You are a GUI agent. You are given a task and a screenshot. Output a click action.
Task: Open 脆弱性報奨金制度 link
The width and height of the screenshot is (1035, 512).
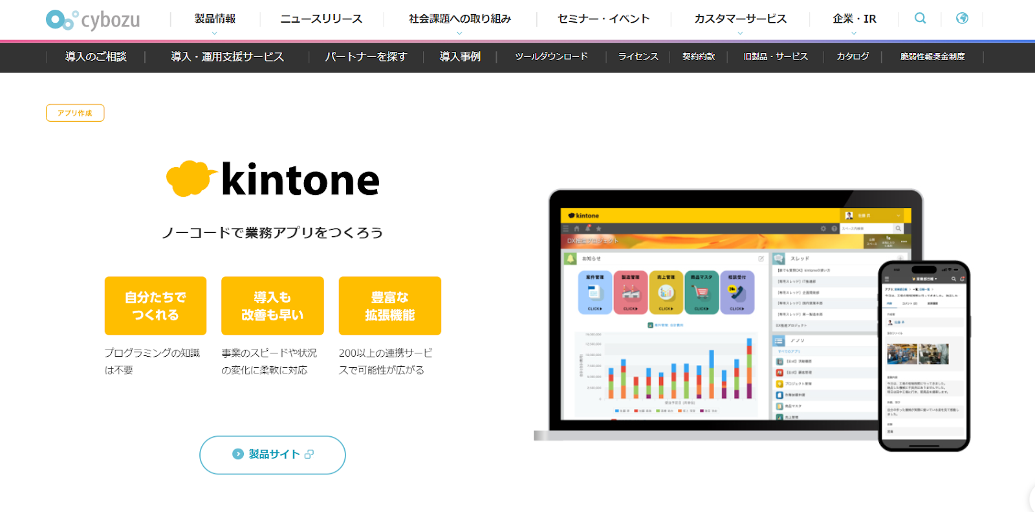(x=932, y=57)
